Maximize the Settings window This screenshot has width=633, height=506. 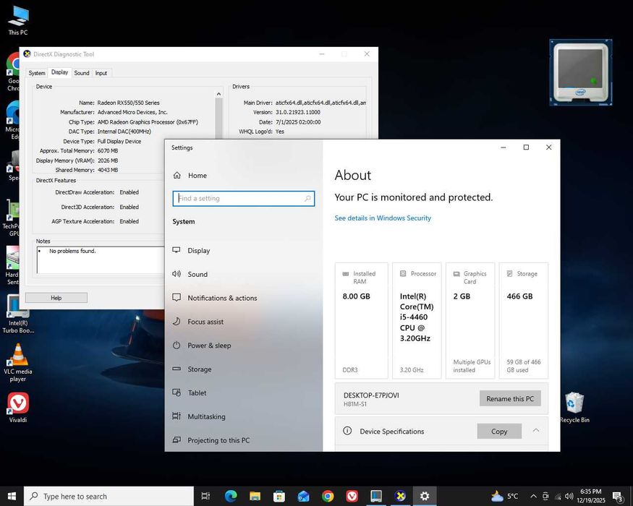tap(526, 147)
